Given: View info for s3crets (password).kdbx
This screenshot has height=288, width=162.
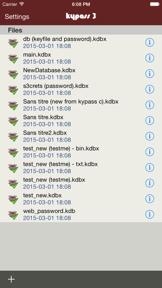Looking at the screenshot, I should (150, 89).
